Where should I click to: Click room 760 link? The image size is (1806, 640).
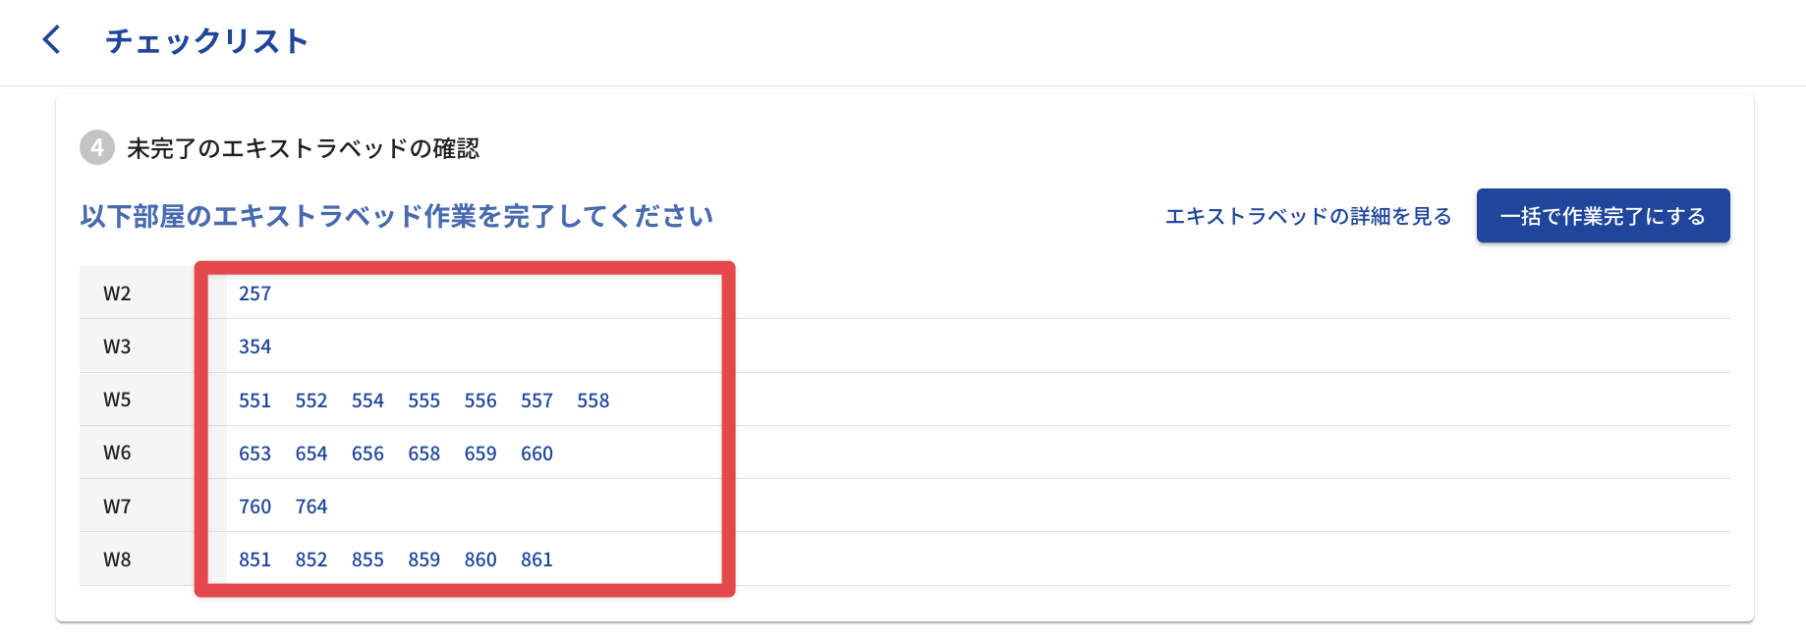pos(254,507)
